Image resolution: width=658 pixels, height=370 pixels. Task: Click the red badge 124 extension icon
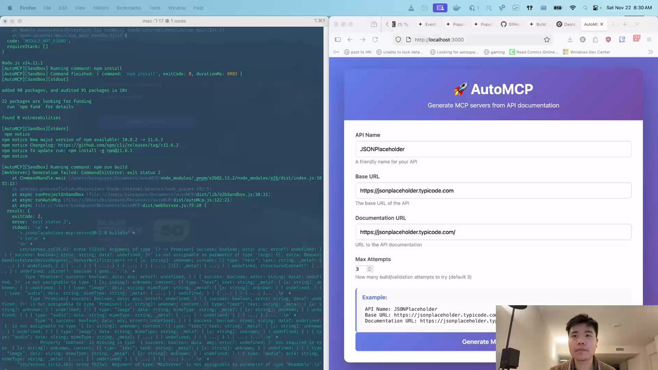coord(637,39)
